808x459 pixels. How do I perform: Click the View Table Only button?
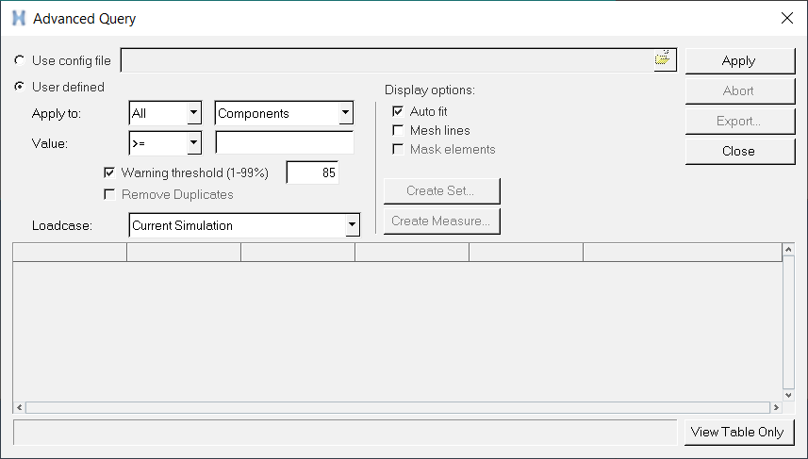pyautogui.click(x=738, y=432)
